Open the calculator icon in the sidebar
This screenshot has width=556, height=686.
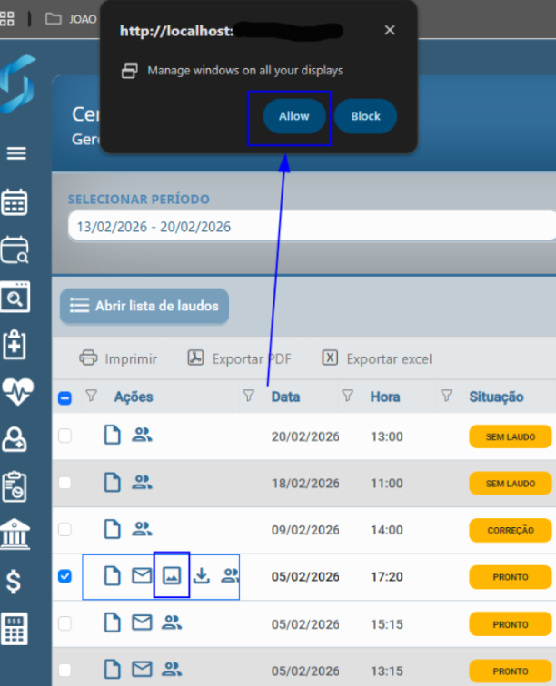pyautogui.click(x=15, y=628)
